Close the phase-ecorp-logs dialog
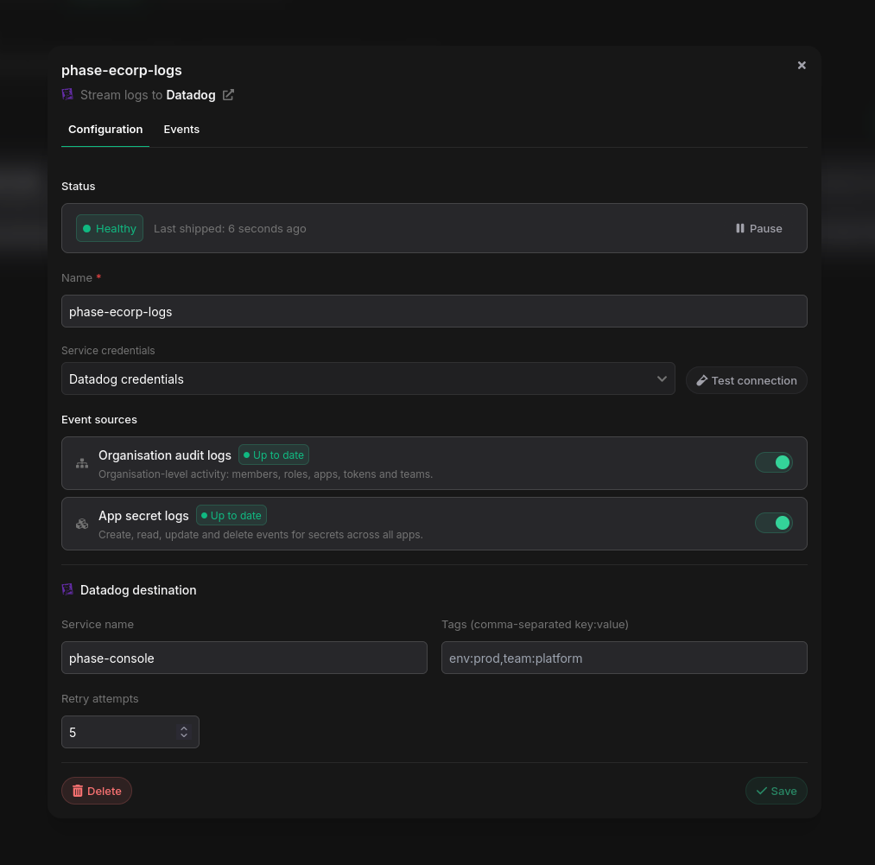This screenshot has width=875, height=865. click(802, 66)
